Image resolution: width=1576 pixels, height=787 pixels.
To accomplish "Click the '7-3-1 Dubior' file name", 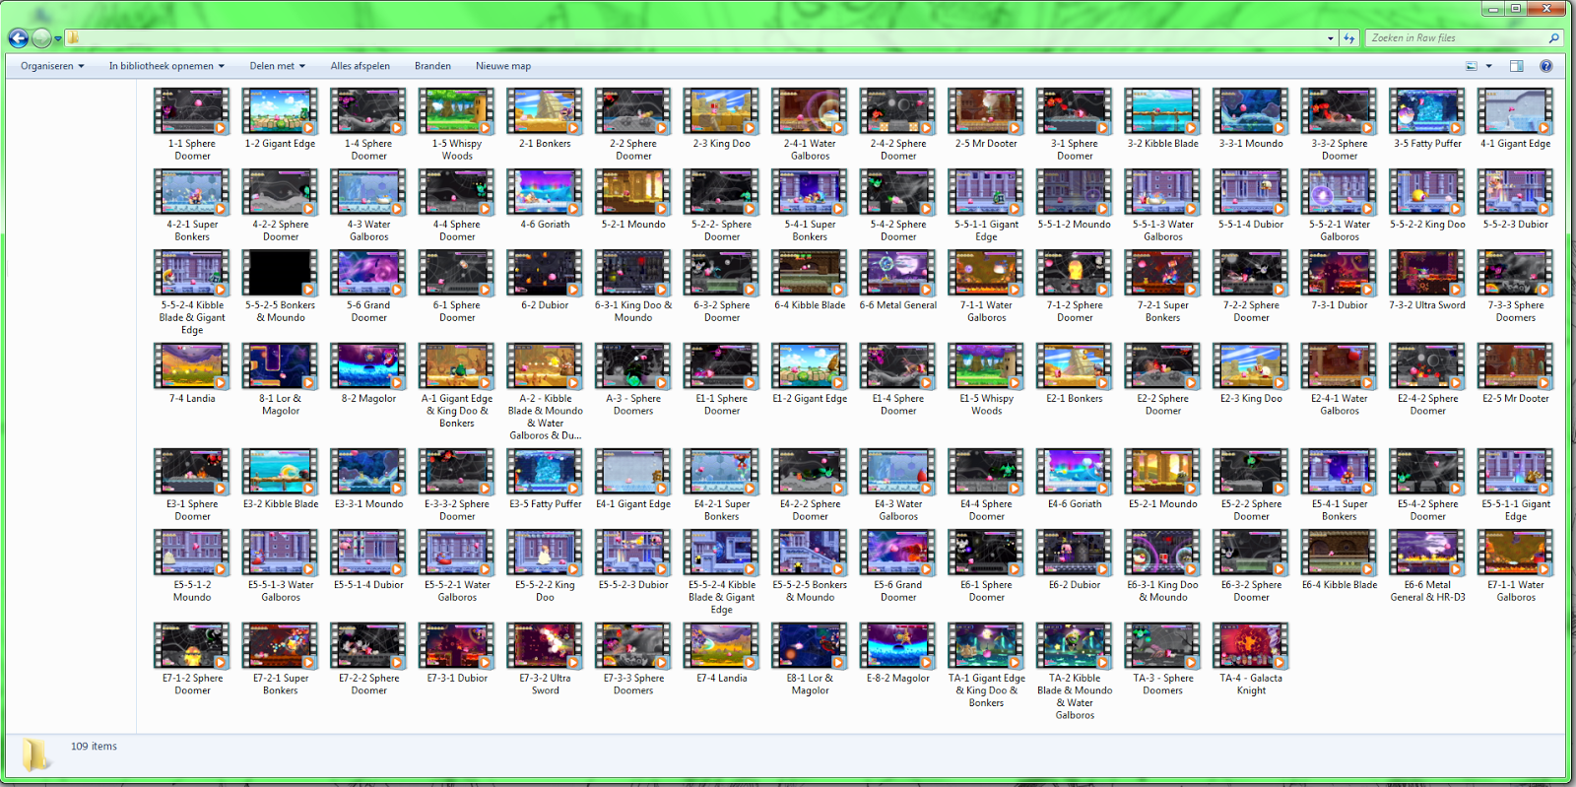I will 1340,305.
